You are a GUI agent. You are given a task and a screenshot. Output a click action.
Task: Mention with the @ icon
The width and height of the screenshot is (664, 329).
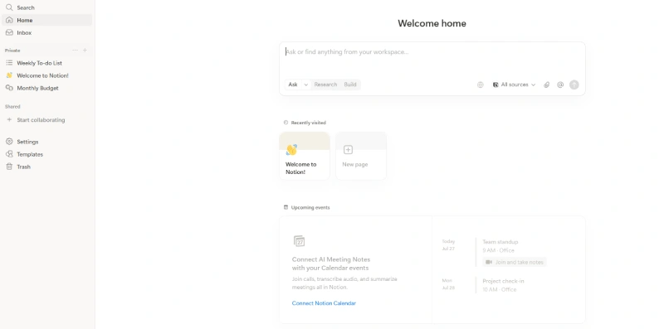pyautogui.click(x=560, y=85)
